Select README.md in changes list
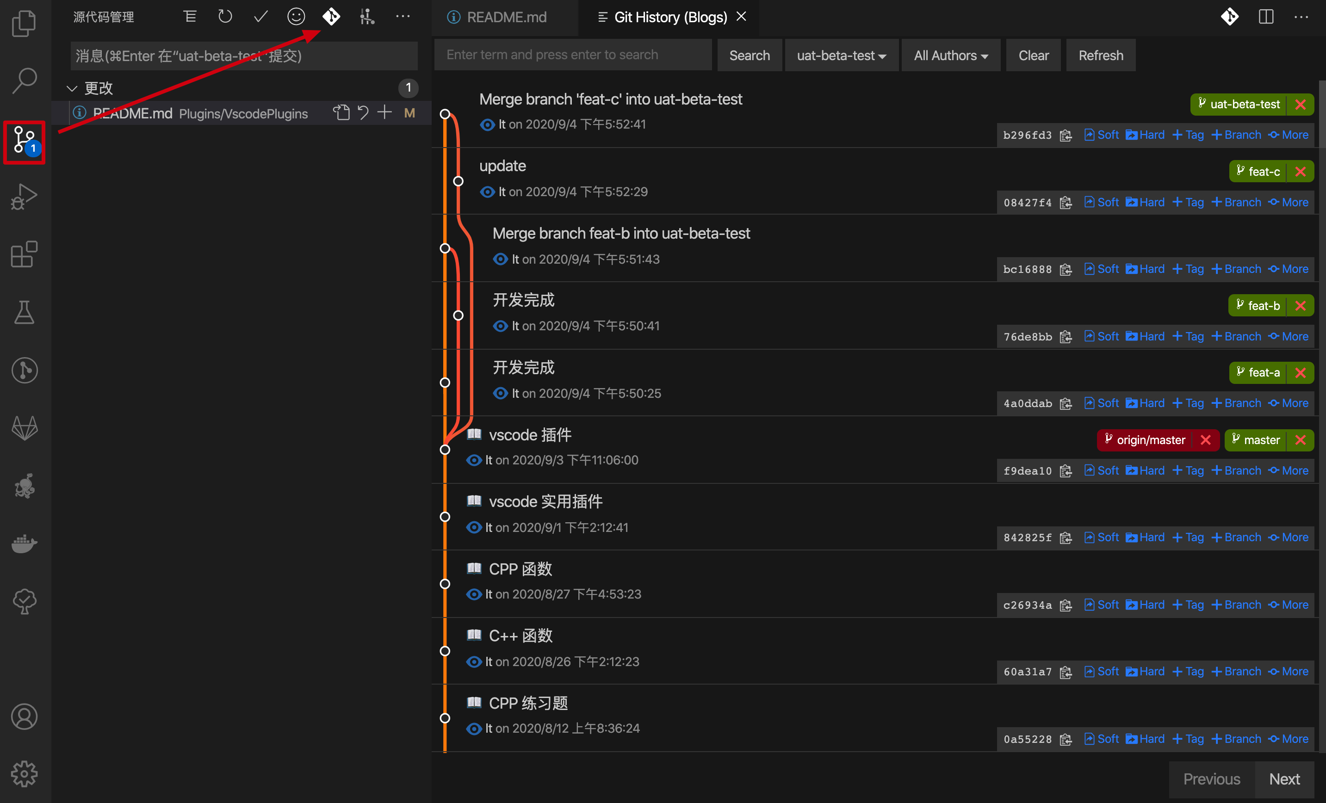The image size is (1326, 803). click(242, 112)
